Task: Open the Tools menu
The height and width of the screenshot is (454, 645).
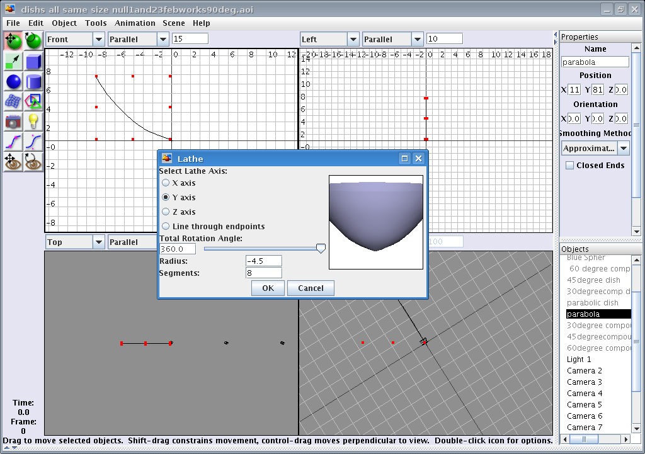Action: 96,23
